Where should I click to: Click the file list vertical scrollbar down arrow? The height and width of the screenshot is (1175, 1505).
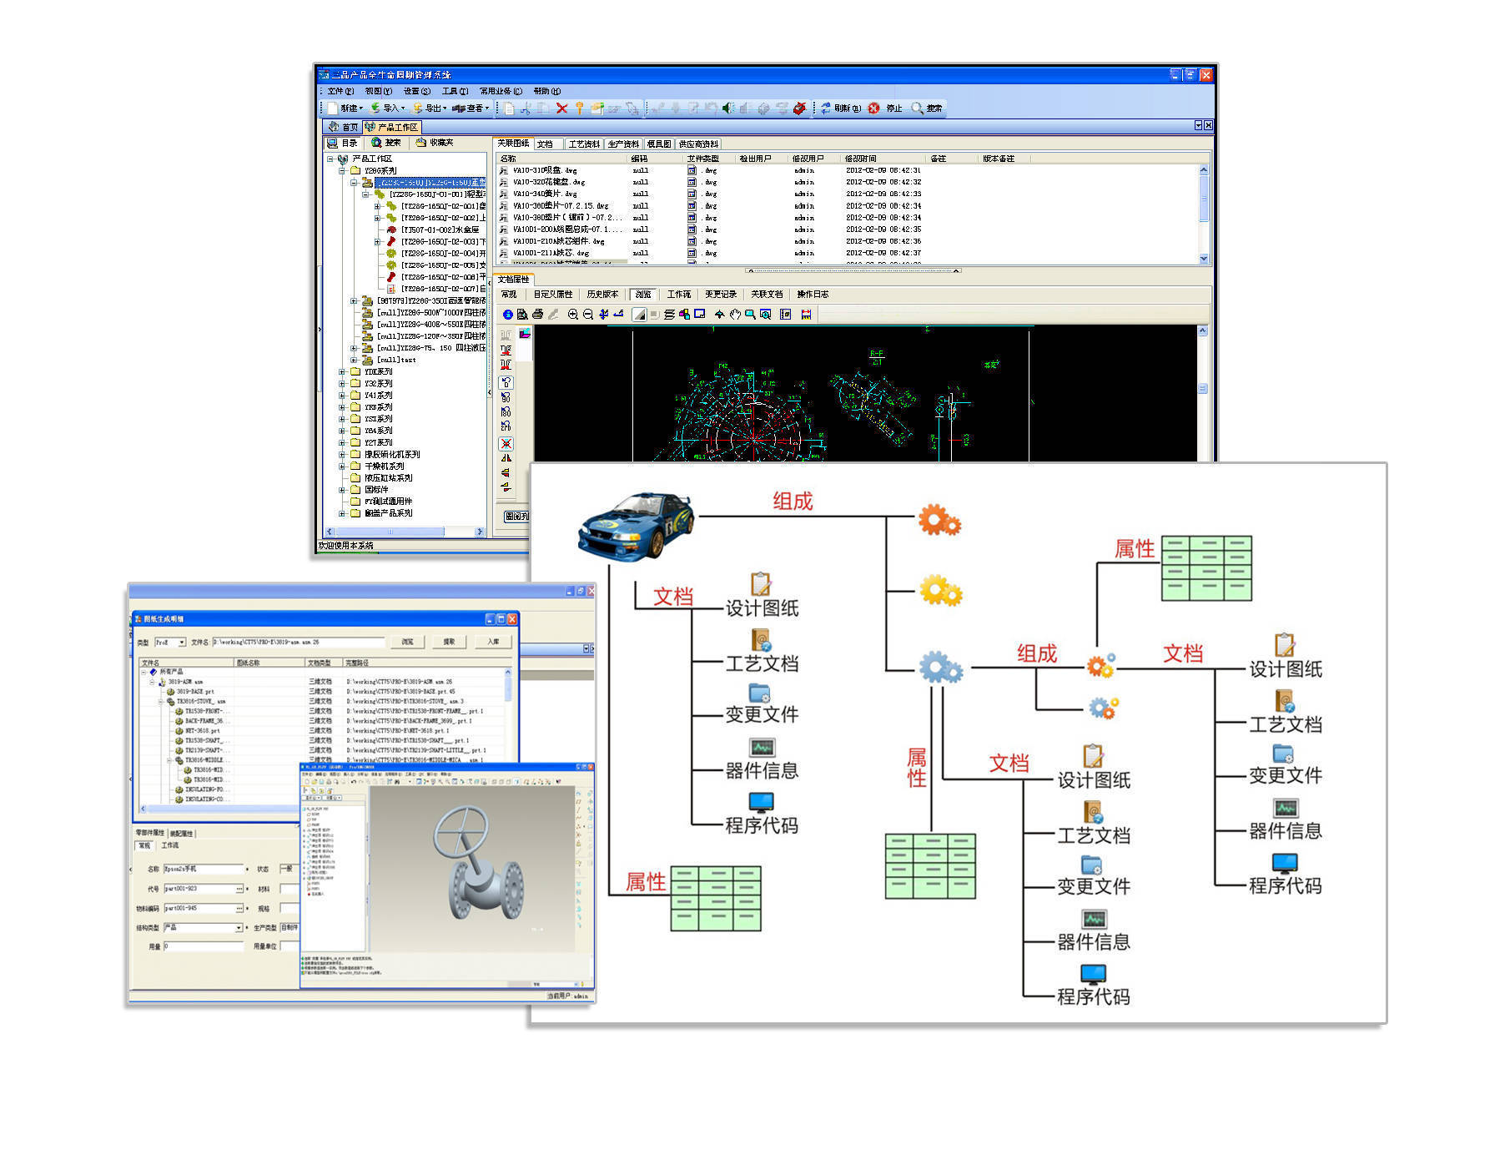click(x=1204, y=259)
